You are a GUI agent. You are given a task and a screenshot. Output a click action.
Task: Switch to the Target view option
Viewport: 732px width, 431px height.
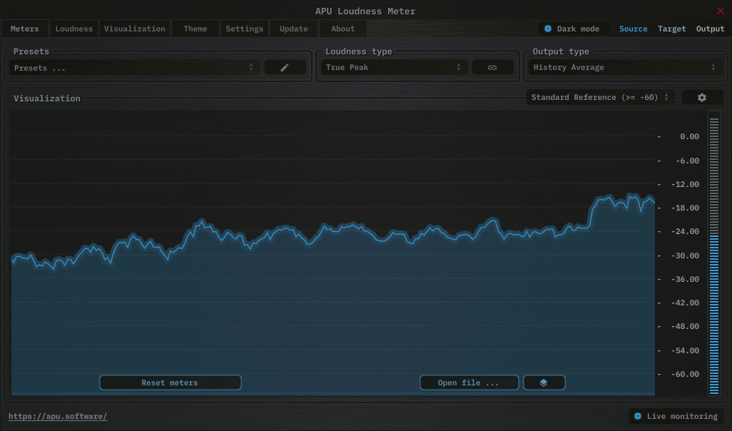pyautogui.click(x=671, y=29)
